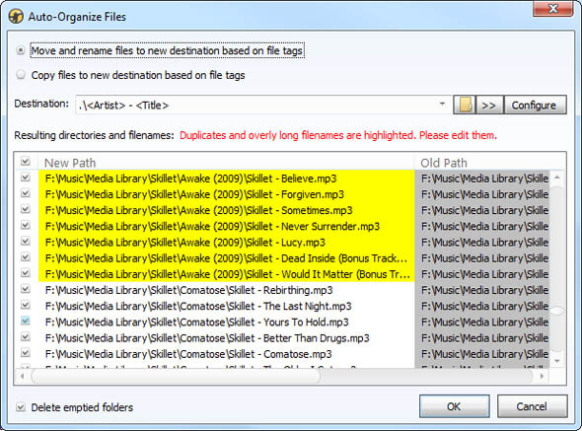
Task: Click the horizontal scrollbar right arrow
Action: (x=542, y=376)
